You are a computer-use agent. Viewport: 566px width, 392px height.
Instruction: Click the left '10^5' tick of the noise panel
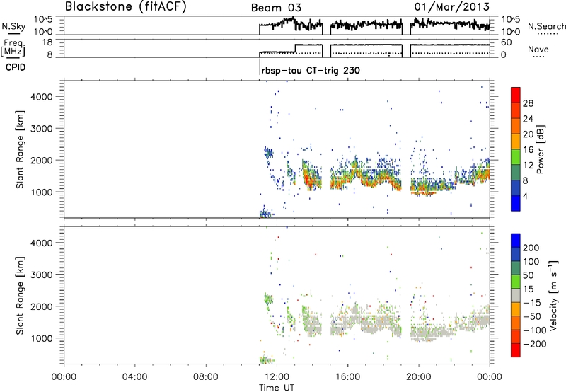tap(44, 20)
